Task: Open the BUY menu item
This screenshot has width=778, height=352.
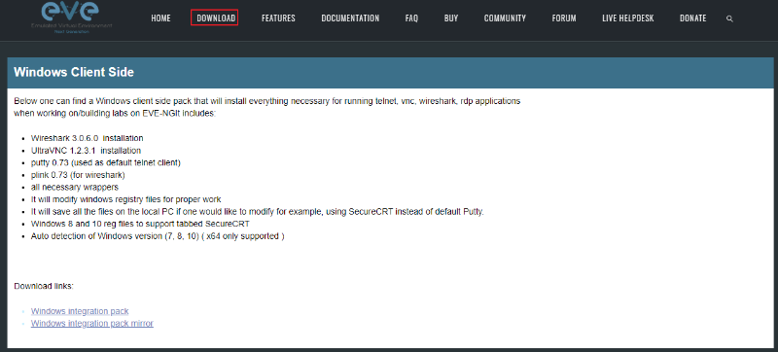Action: [x=451, y=18]
